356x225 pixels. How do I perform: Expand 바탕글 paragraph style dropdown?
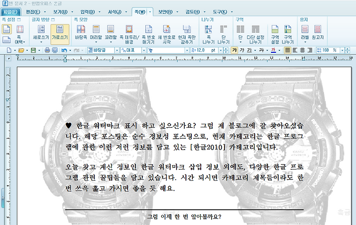(x=117, y=50)
